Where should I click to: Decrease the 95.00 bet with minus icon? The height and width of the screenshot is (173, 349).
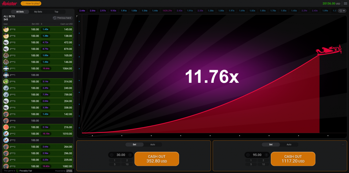(x=248, y=155)
